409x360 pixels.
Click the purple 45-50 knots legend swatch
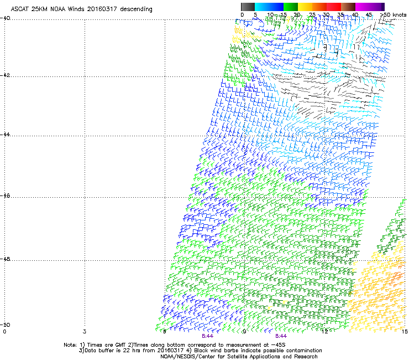pos(377,7)
